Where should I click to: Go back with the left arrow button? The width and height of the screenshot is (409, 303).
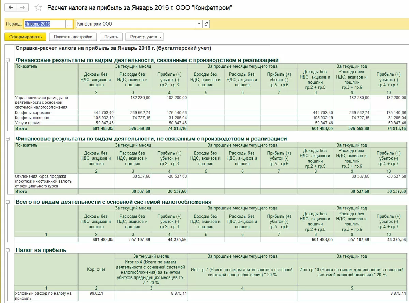[x=11, y=7]
